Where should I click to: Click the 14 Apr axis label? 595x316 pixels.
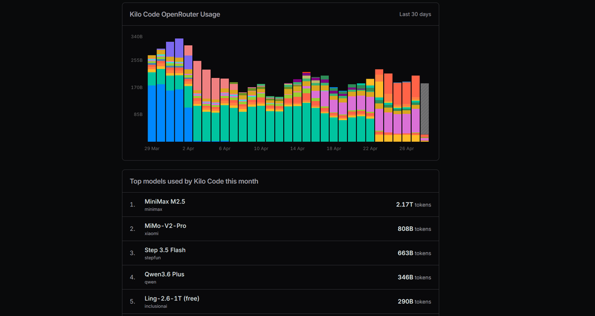pyautogui.click(x=297, y=149)
